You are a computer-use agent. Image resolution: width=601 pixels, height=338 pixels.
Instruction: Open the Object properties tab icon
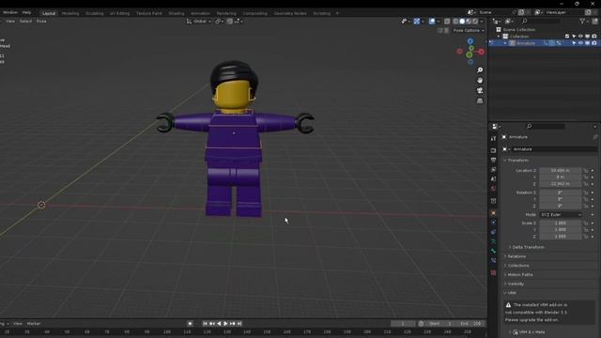pyautogui.click(x=493, y=213)
